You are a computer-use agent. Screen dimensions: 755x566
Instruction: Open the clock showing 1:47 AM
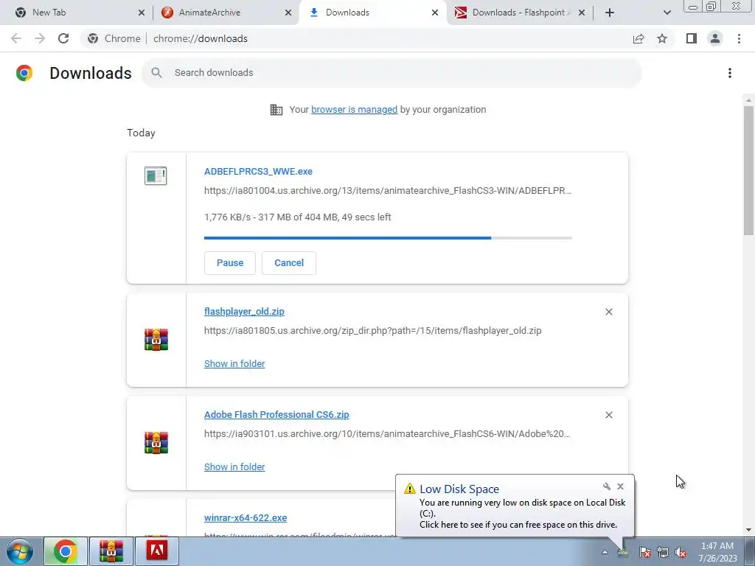point(717,552)
